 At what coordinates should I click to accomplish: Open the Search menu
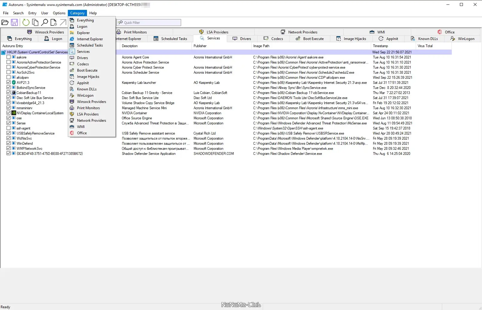tap(18, 13)
